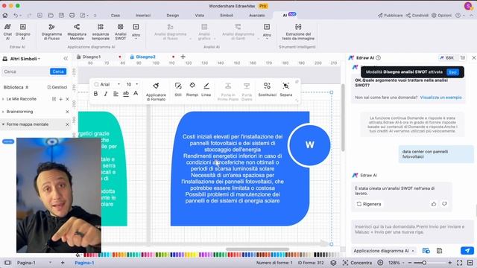Screen dimensions: 477x268
Task: Open the Simboli ribbon tab
Action: pyautogui.click(x=227, y=15)
